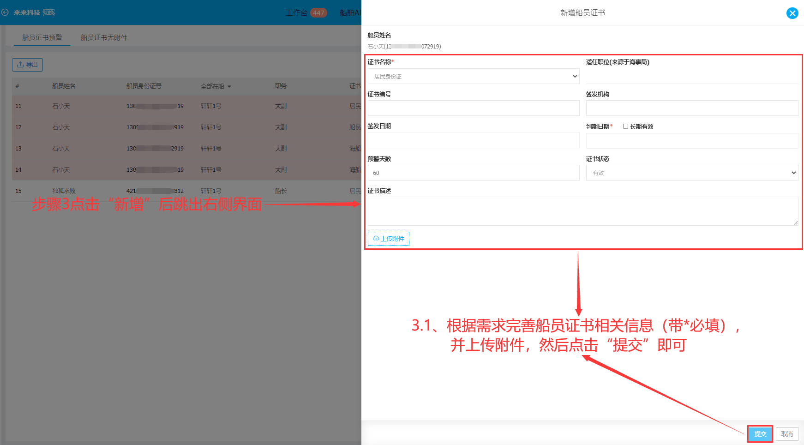Click the 导出 export button
804x445 pixels.
pos(27,65)
